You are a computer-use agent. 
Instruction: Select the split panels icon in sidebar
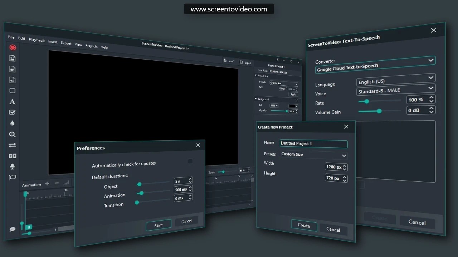[x=13, y=156]
